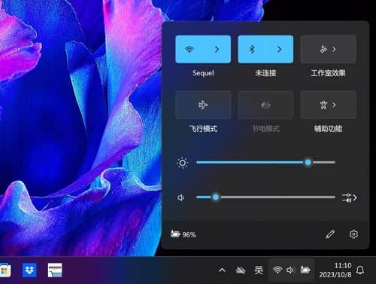This screenshot has height=284, width=376.
Task: Expand Wi-Fi network list chevron
Action: (x=217, y=49)
